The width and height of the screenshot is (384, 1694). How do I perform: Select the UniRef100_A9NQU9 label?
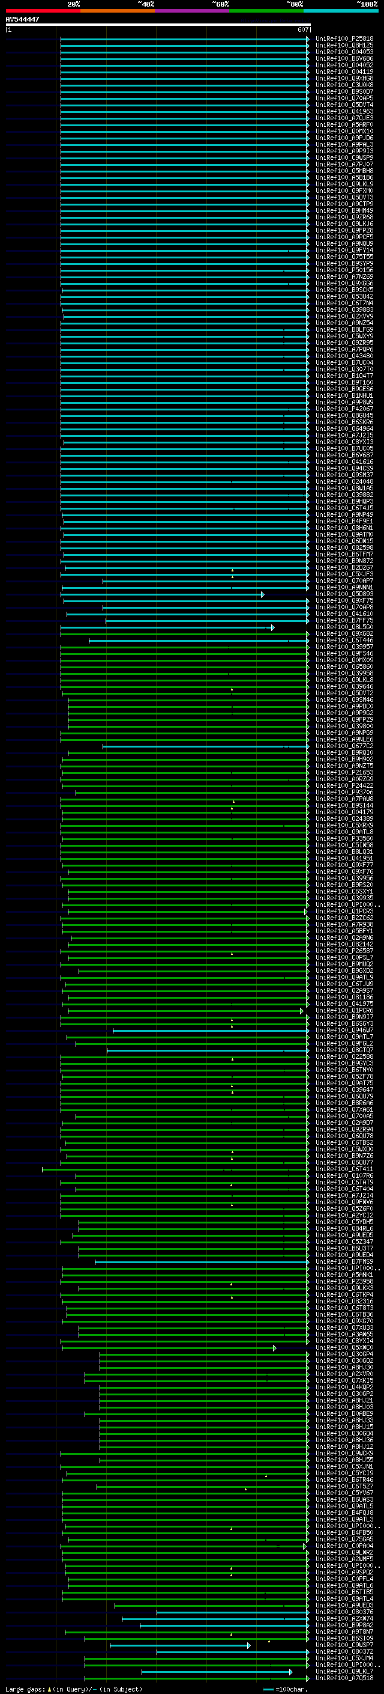click(344, 244)
